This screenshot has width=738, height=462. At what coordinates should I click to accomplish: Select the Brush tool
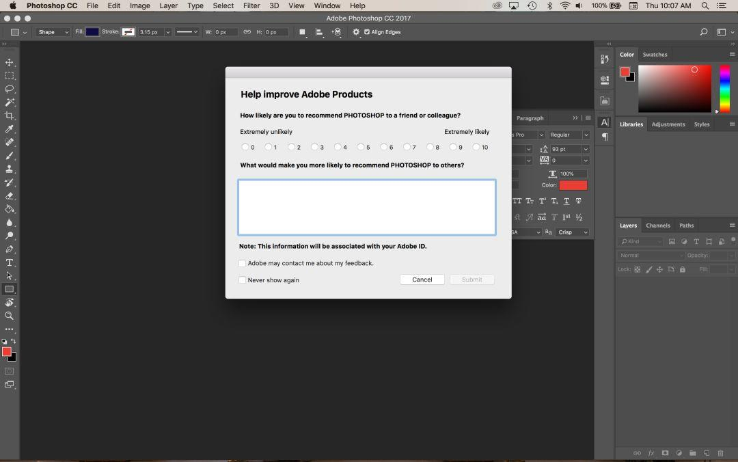[9, 155]
